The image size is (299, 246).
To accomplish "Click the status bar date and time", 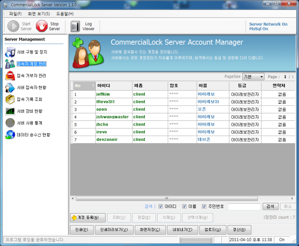I will [251, 240].
